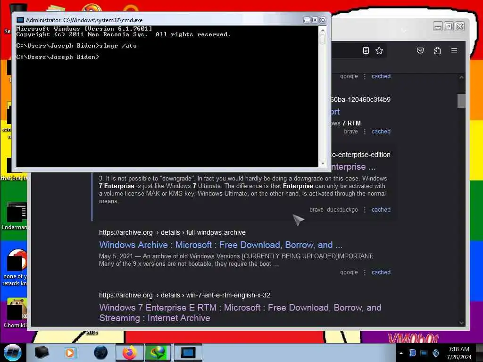Maximize the Firefox window
483x362 pixels.
[449, 27]
